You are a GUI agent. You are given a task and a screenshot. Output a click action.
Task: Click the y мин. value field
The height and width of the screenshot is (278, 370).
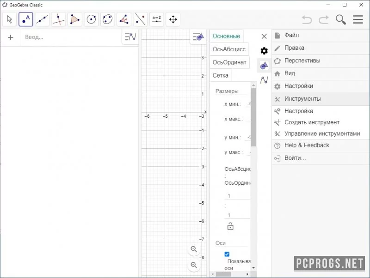point(247,137)
